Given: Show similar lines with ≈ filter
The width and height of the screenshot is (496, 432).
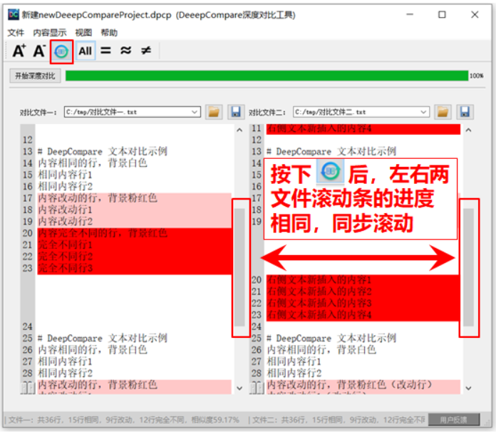Looking at the screenshot, I should (125, 51).
